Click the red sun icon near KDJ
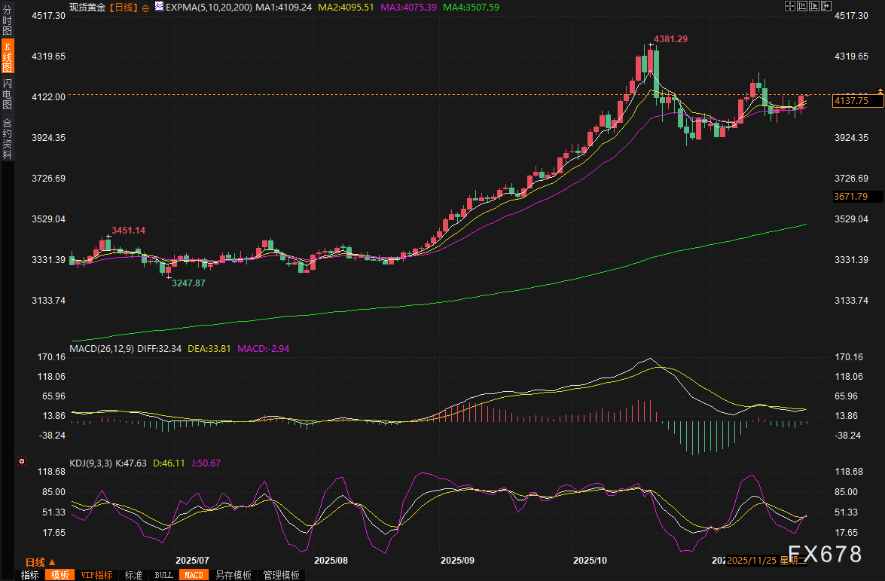Screen dimensions: 885x581 [22, 461]
